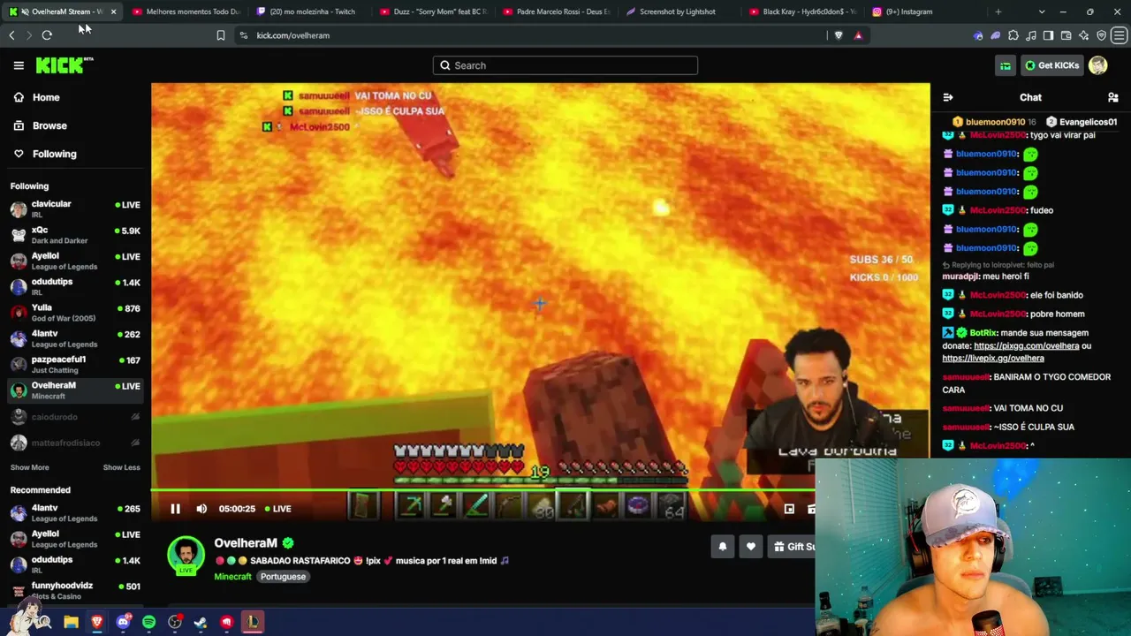Go back to previous page
Screen dimensions: 1131x636
[x=11, y=35]
